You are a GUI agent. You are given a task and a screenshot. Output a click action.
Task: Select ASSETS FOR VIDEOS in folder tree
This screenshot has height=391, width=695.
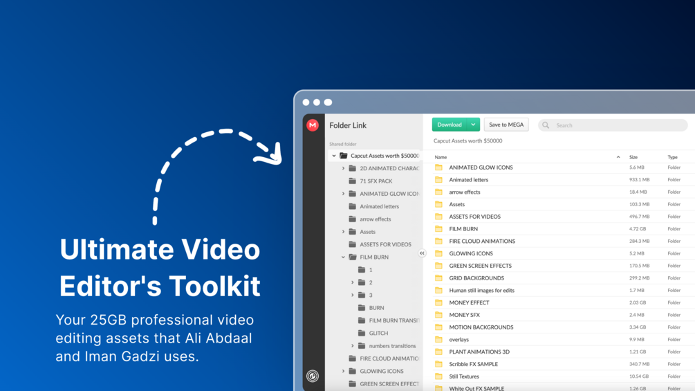click(x=386, y=244)
